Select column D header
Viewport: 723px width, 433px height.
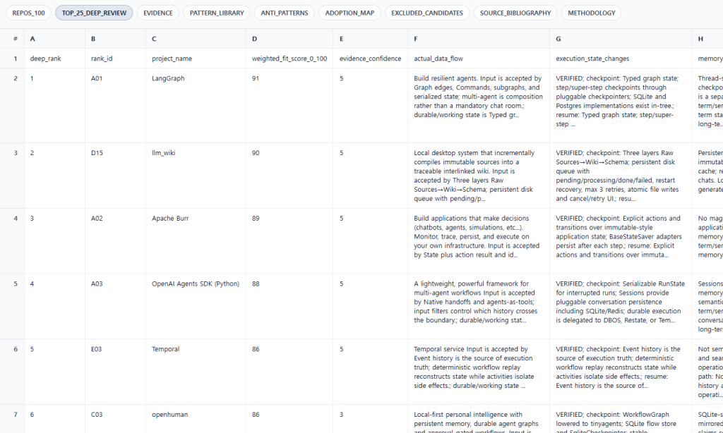click(x=289, y=39)
